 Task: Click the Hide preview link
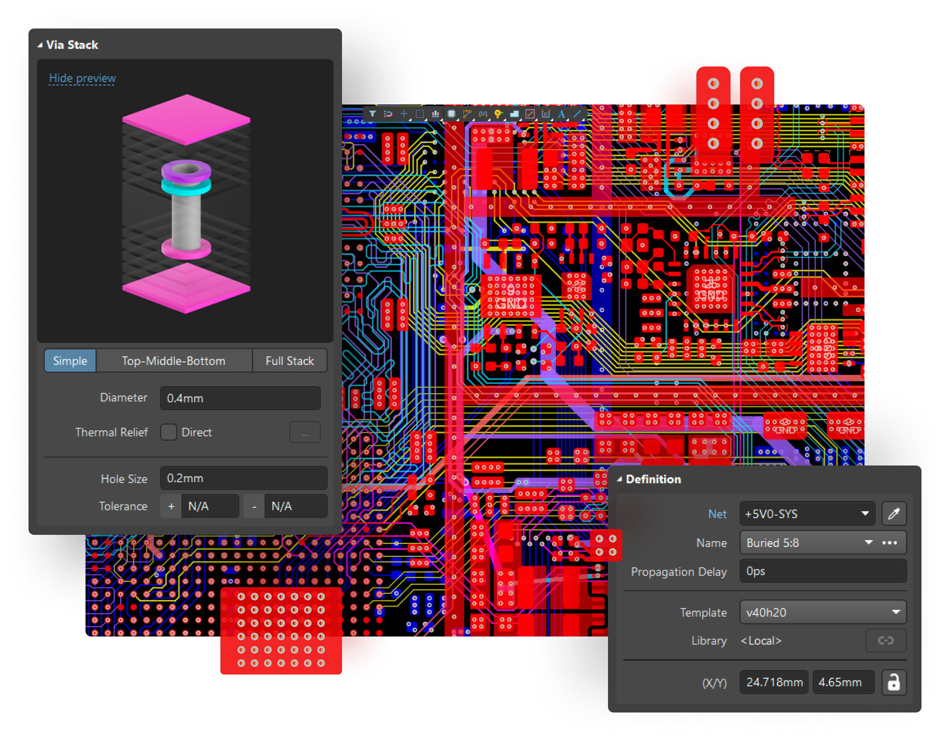pyautogui.click(x=81, y=78)
